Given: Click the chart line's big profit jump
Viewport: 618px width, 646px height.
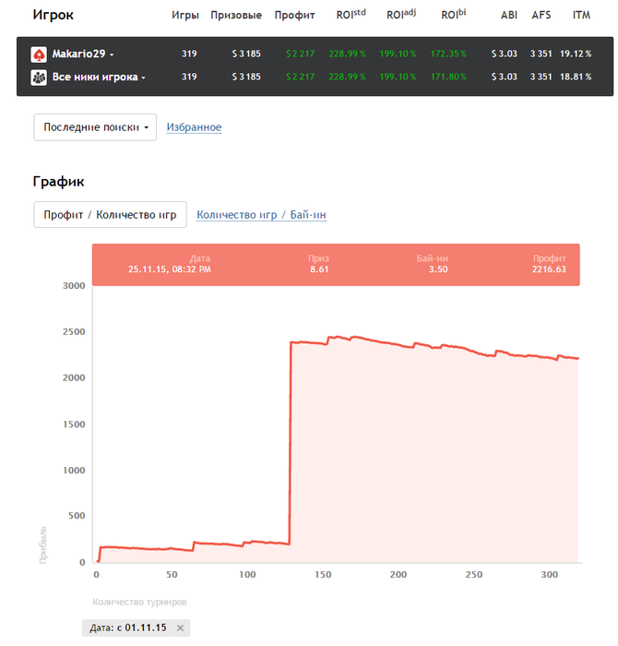Looking at the screenshot, I should pos(291,443).
